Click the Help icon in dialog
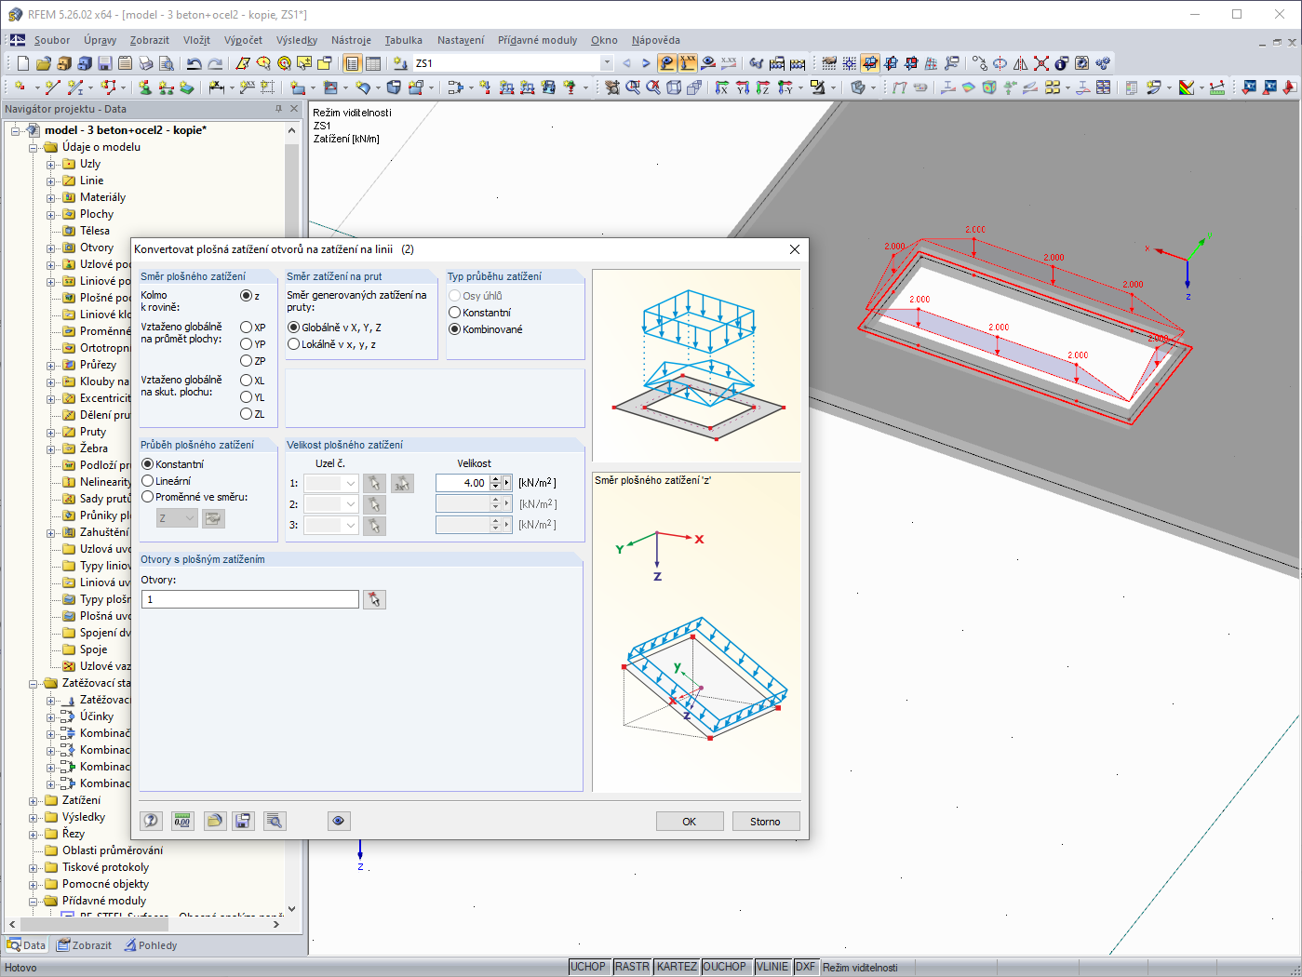Screen dimensions: 1302x977 pyautogui.click(x=152, y=821)
